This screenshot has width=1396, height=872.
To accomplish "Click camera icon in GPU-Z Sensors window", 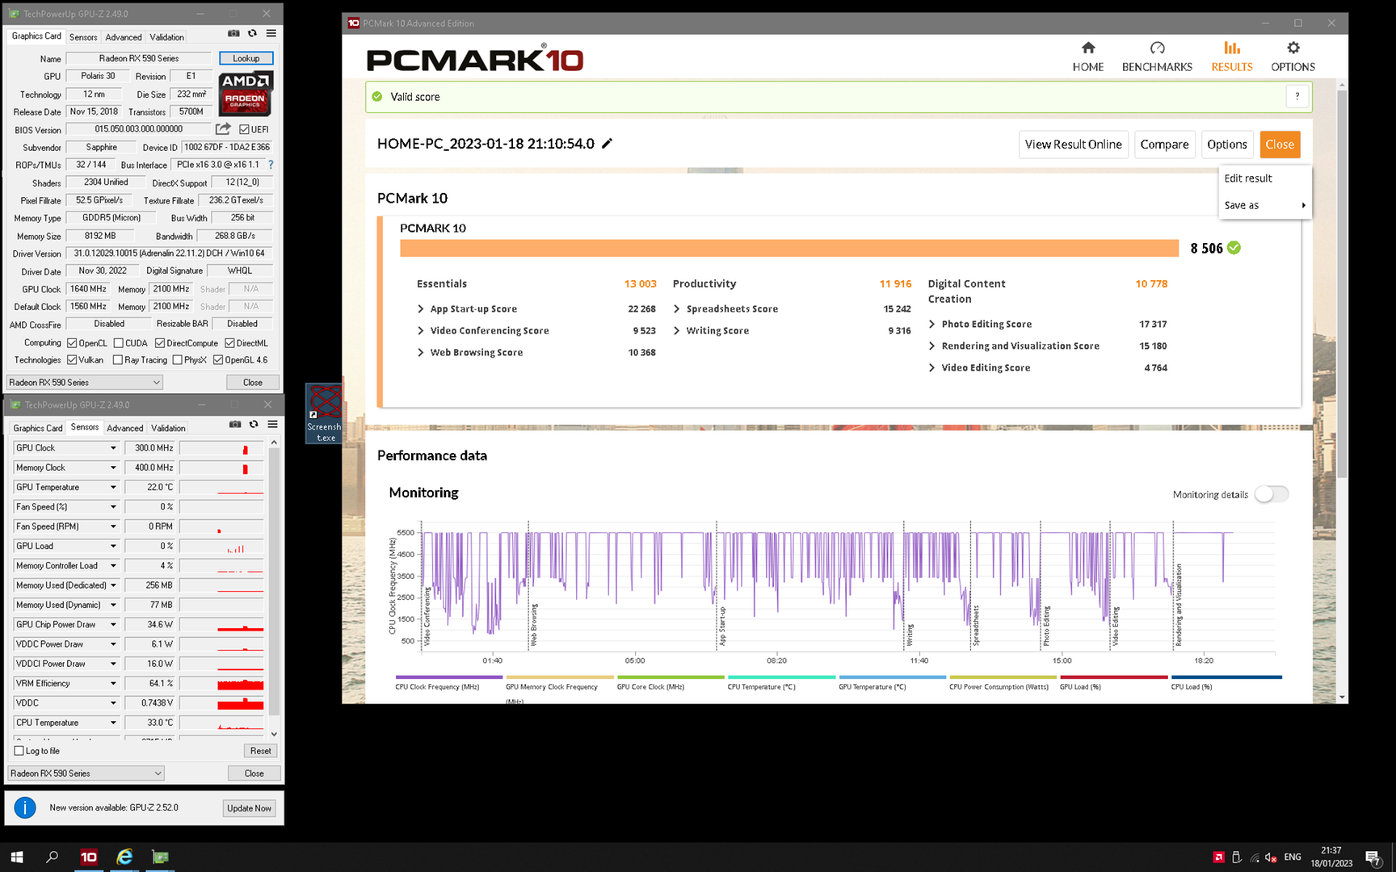I will 235,424.
